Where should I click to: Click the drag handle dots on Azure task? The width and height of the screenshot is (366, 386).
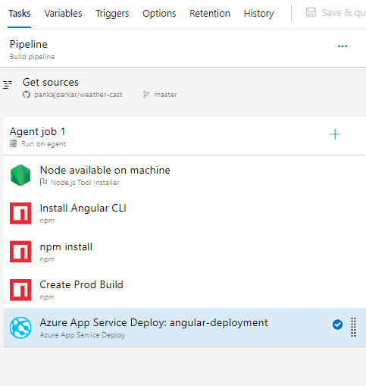point(354,327)
